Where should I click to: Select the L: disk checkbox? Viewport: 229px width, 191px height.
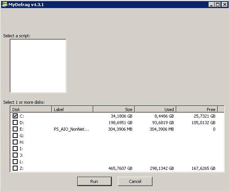point(15,162)
